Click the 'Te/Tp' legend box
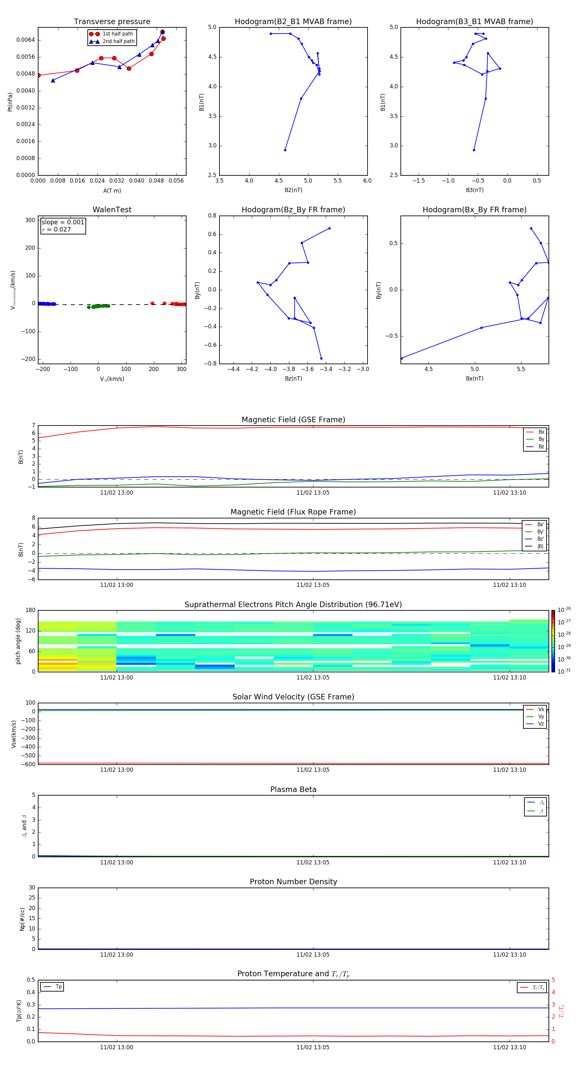The image size is (587, 1076). (x=532, y=988)
